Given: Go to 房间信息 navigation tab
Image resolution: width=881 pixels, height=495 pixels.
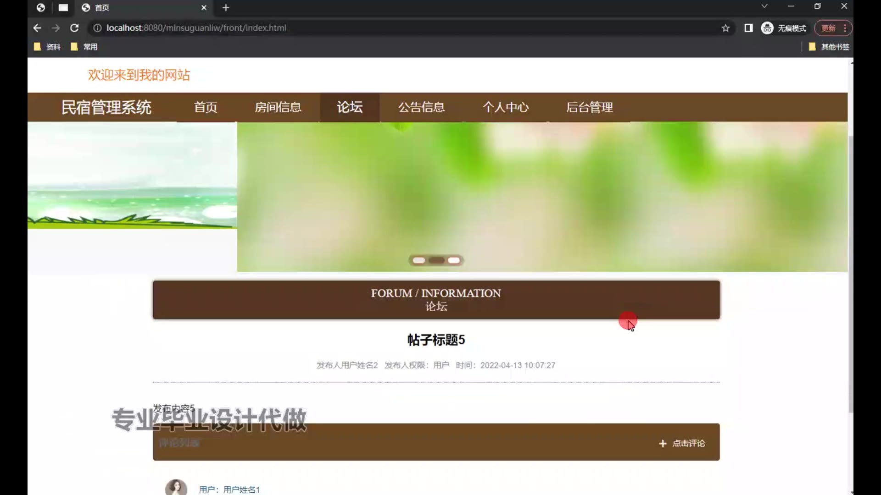Looking at the screenshot, I should click(x=278, y=107).
